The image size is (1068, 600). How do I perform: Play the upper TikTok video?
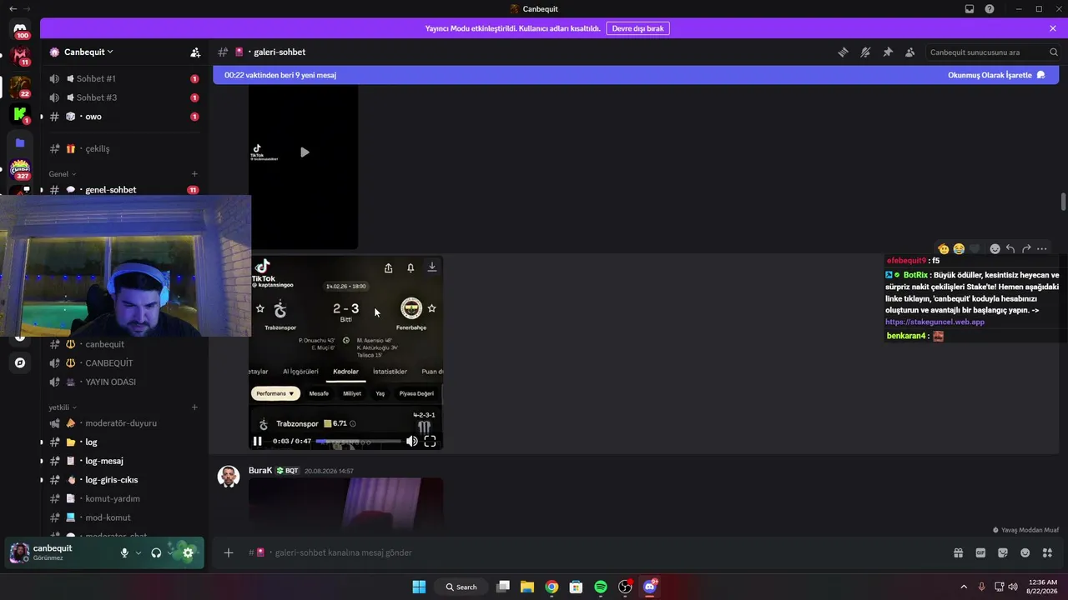tap(305, 152)
